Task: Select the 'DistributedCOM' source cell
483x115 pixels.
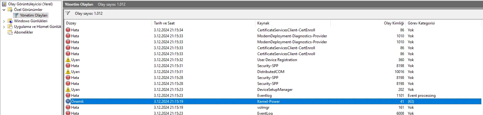Action: (271, 72)
